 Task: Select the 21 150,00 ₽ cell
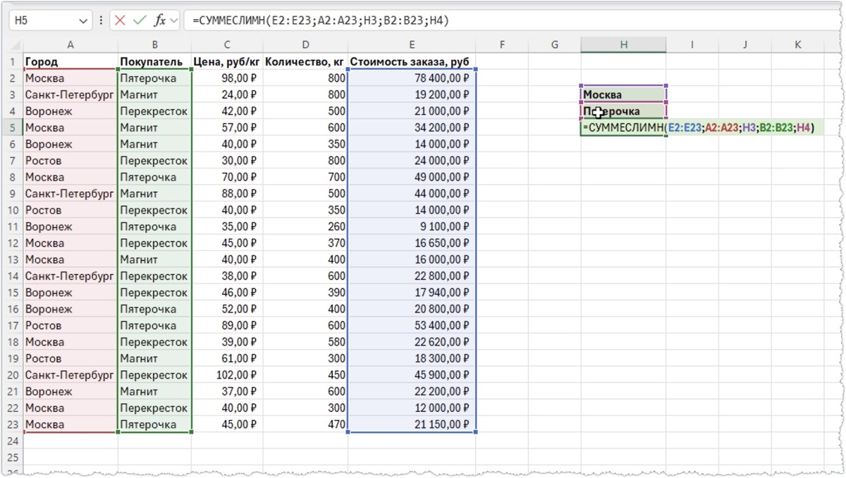[x=412, y=424]
